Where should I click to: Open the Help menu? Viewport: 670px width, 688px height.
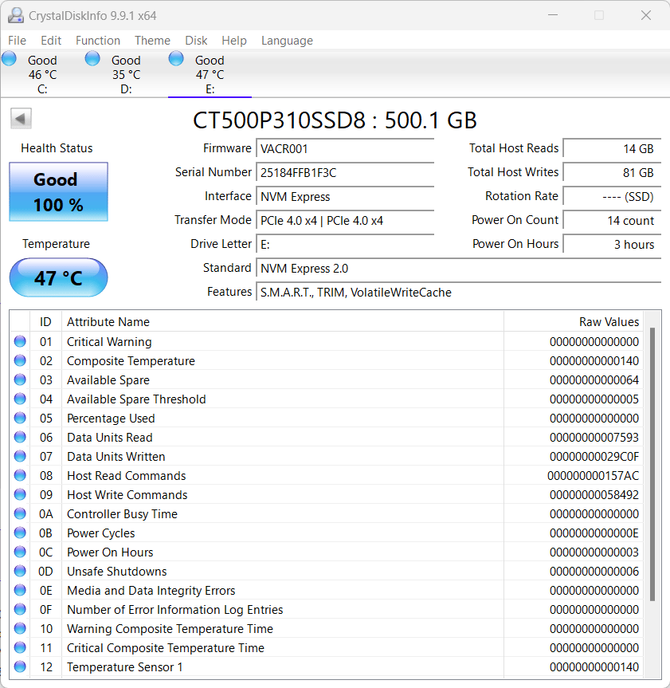point(234,41)
